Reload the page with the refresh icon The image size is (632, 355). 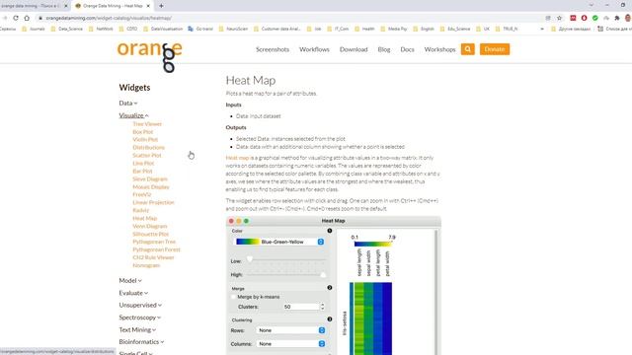[16, 18]
